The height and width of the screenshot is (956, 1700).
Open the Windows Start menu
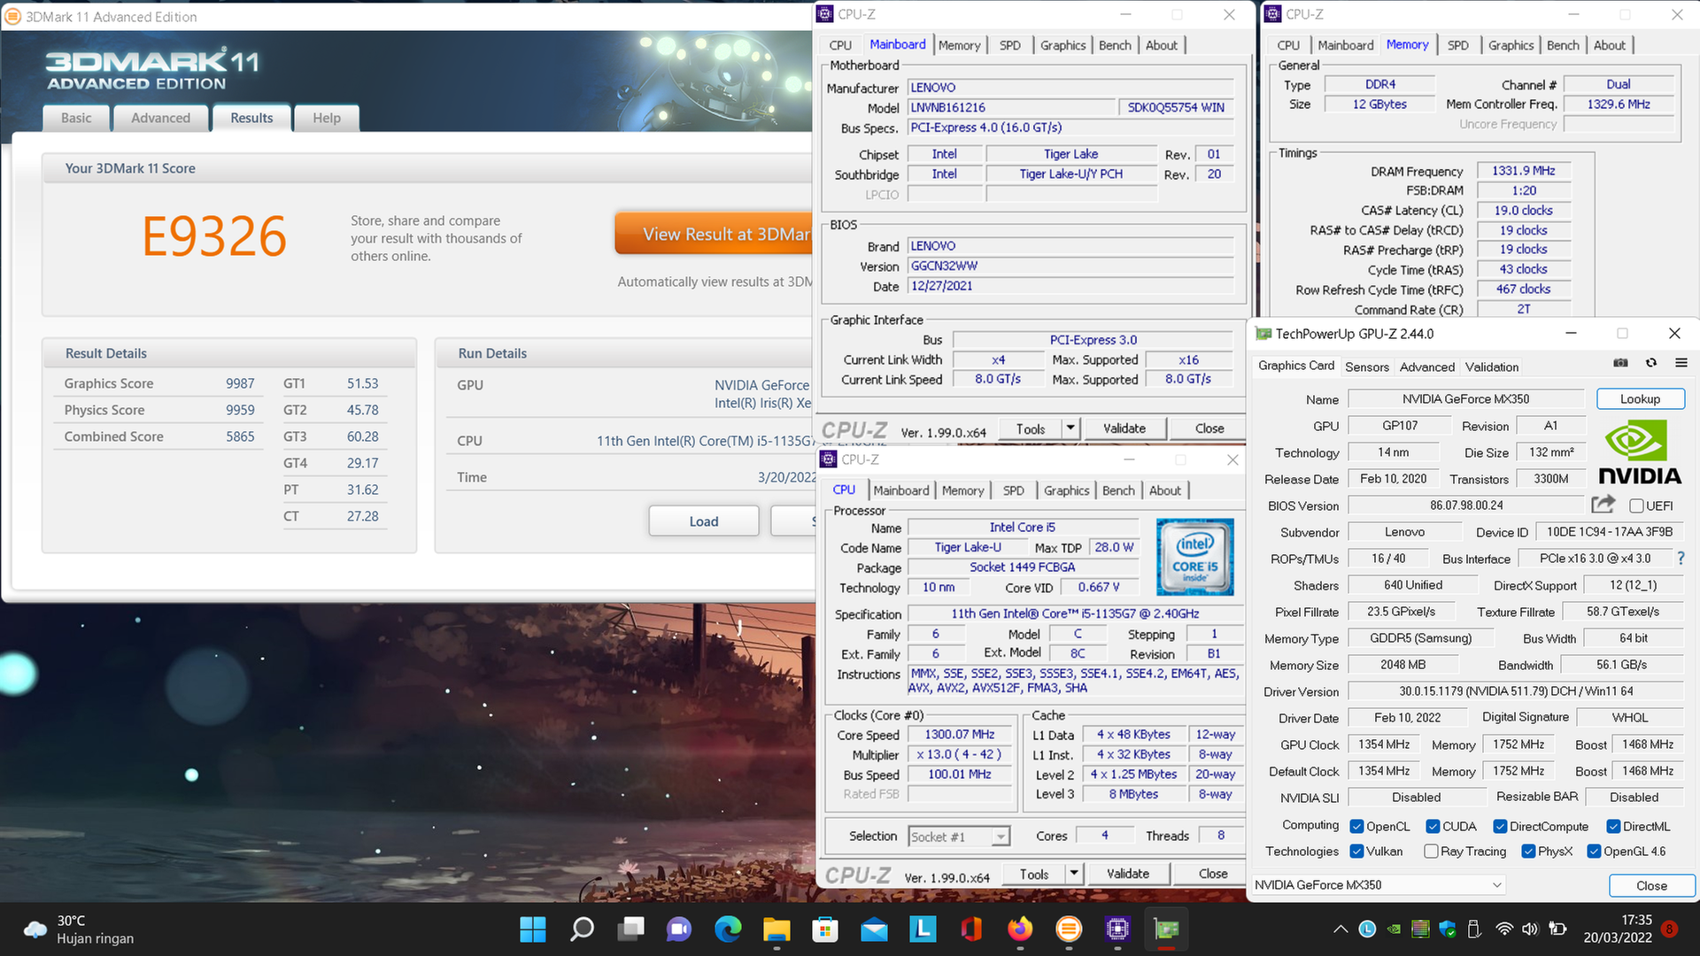point(533,929)
